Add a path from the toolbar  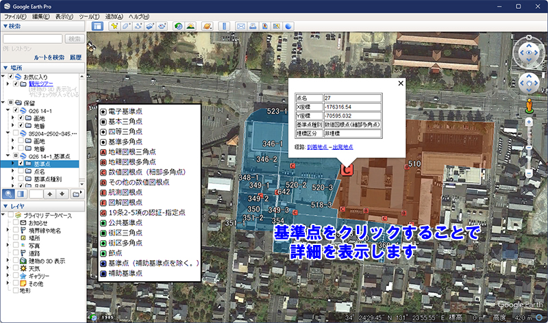[x=138, y=26]
